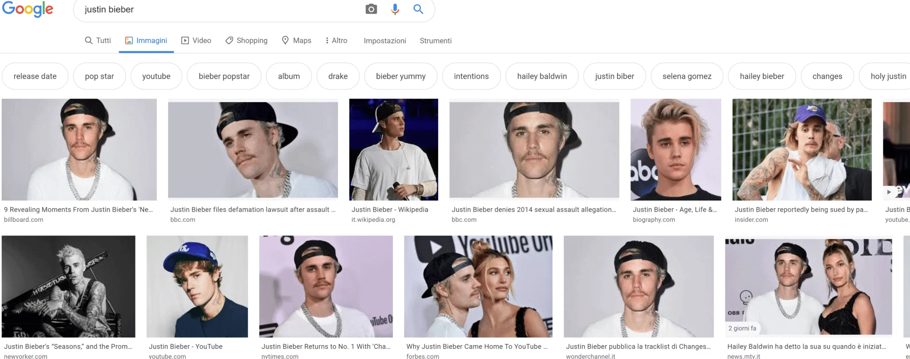
Task: Select the 'bieber yummy' suggestion chip
Action: 400,76
